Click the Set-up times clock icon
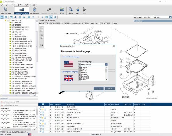The width and height of the screenshot is (172, 136). pyautogui.click(x=34, y=10)
